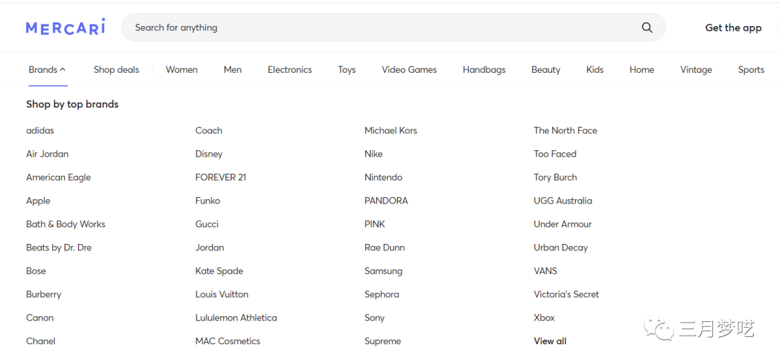Screen dimensions: 780x363
Task: Click the Get the app link
Action: click(733, 27)
